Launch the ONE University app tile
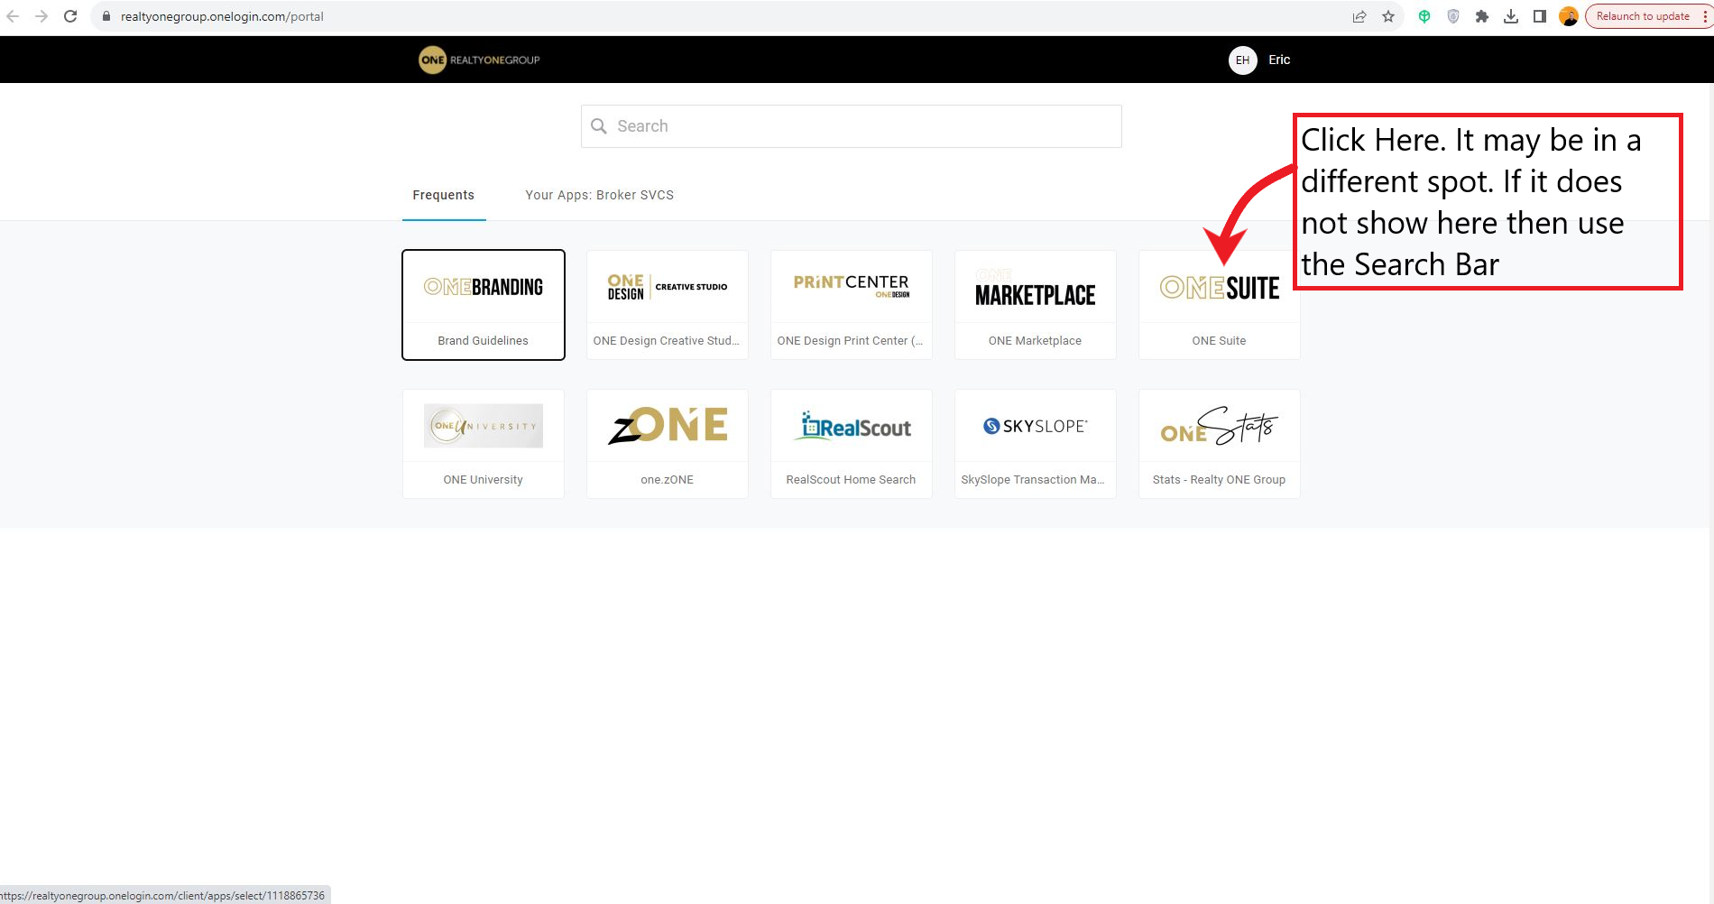The image size is (1714, 904). (x=484, y=444)
